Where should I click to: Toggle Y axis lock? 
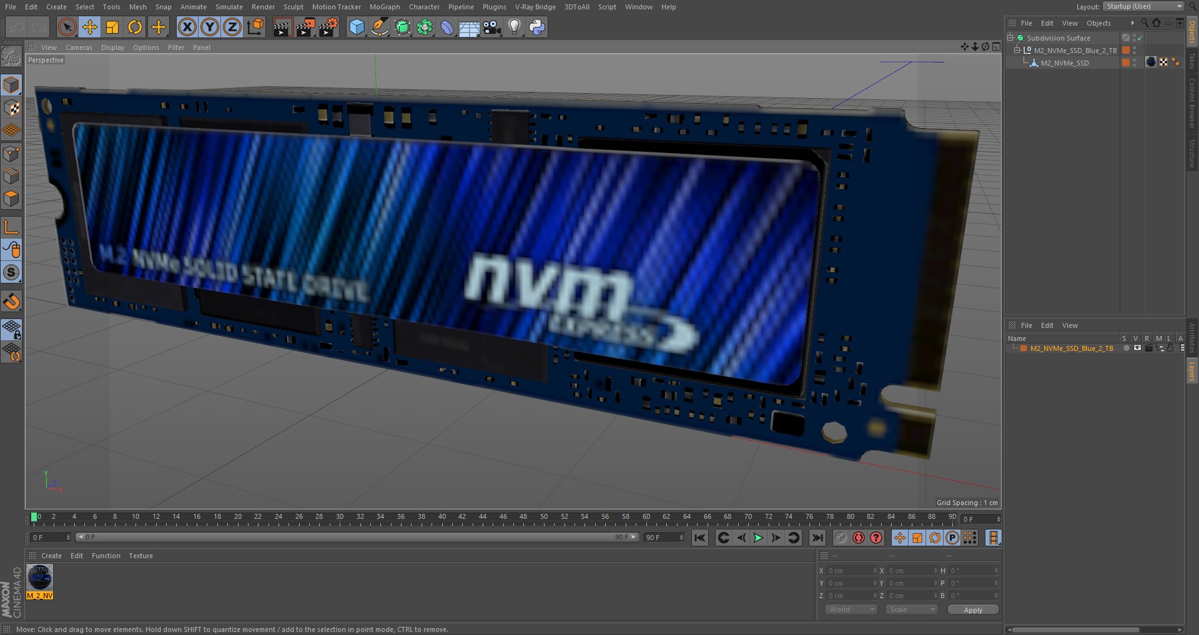210,27
